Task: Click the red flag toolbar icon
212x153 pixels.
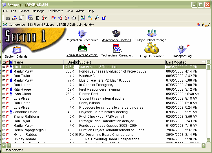Action: [x=53, y=18]
